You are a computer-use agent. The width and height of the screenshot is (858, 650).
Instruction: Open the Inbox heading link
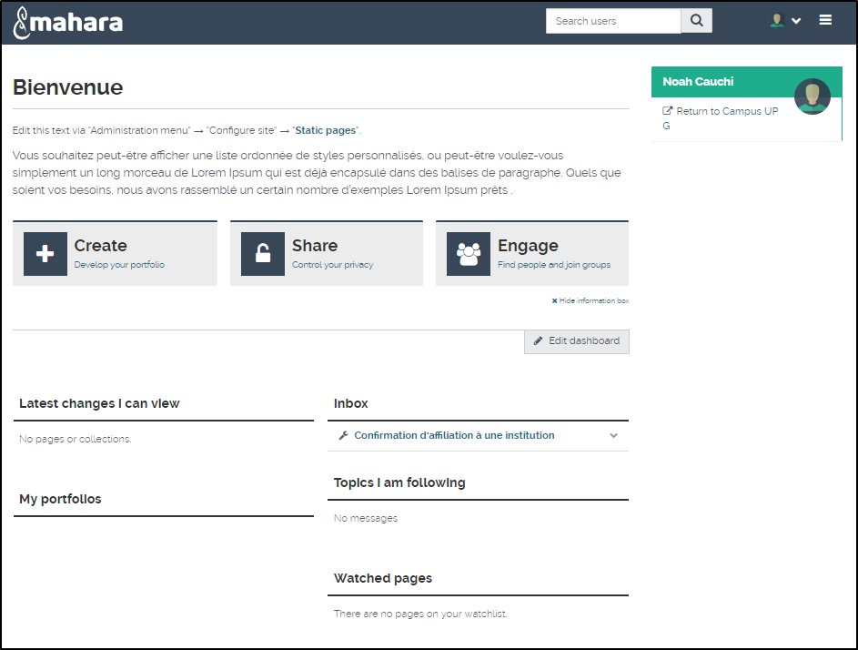click(x=351, y=403)
